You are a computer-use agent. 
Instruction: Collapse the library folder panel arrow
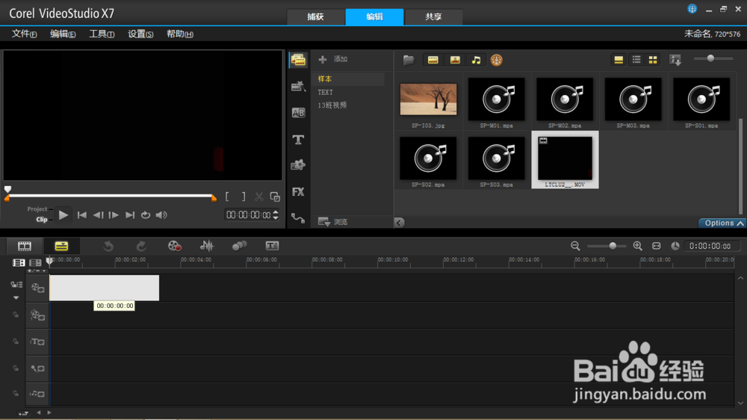click(399, 223)
